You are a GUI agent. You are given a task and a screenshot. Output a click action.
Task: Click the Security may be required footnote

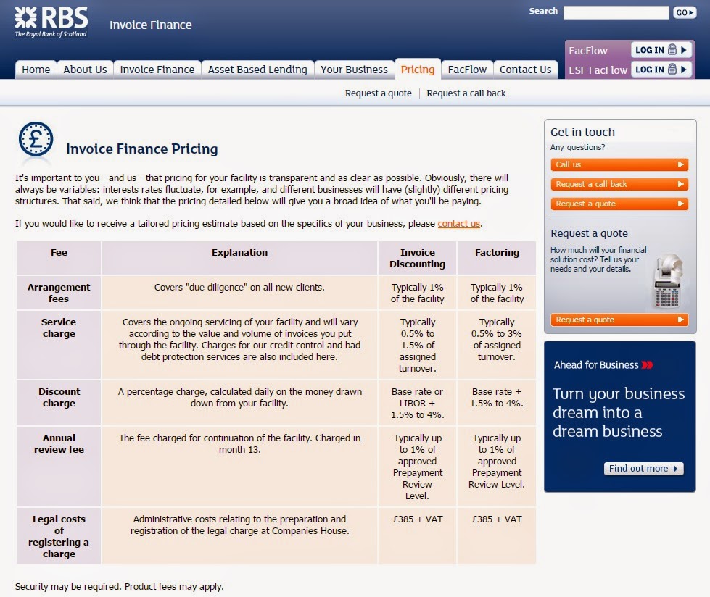click(x=119, y=587)
